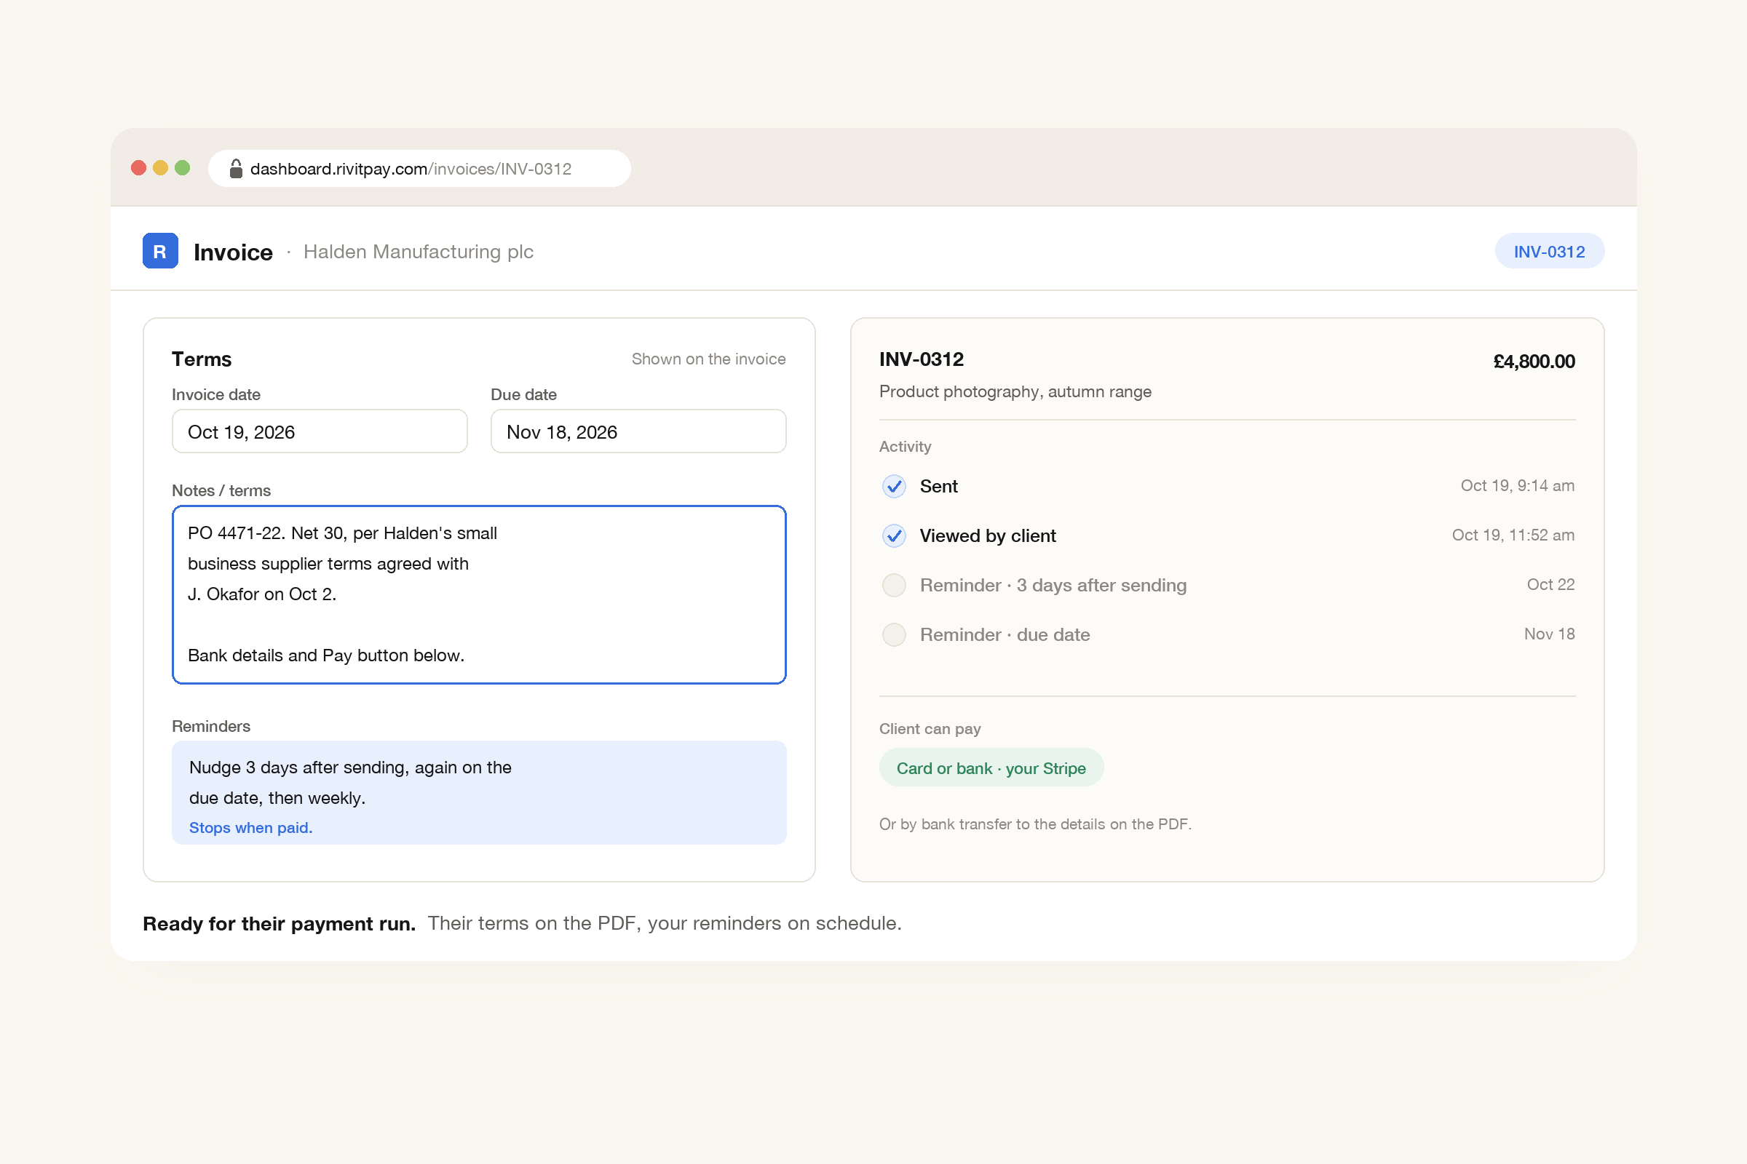Click the bank transfer details note
1747x1164 pixels.
[x=1034, y=824]
